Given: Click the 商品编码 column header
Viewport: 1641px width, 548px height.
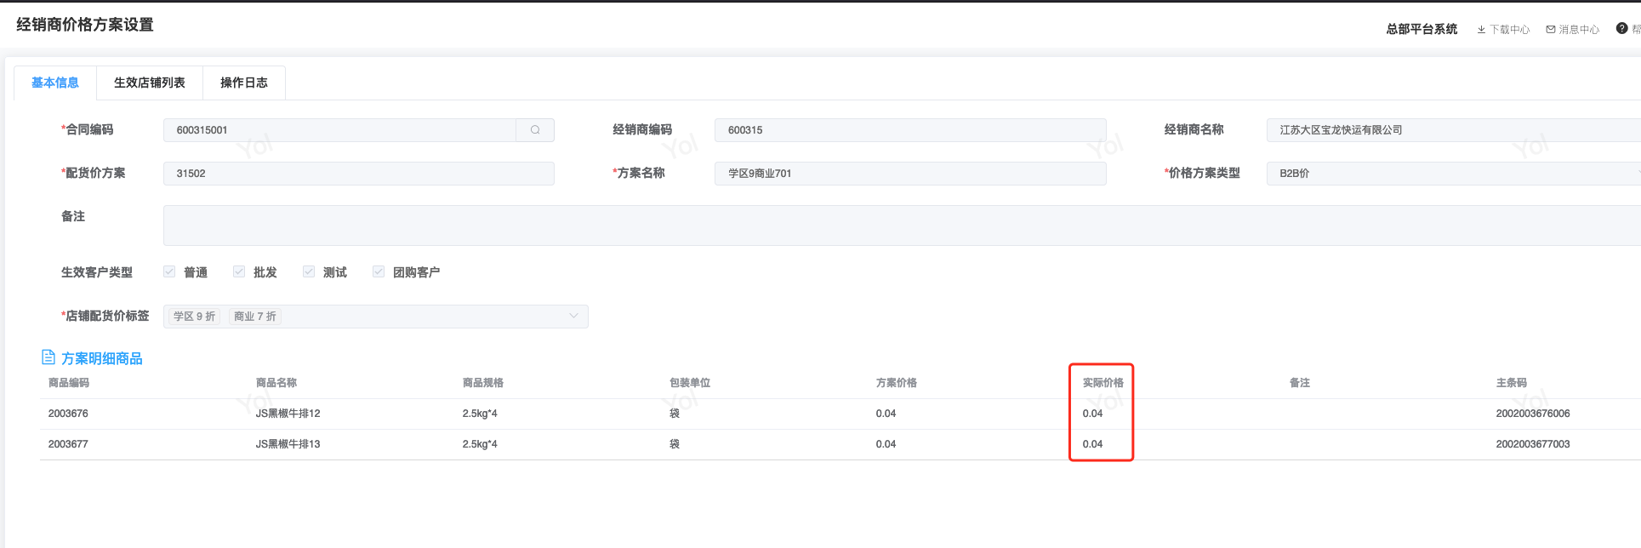Looking at the screenshot, I should (x=69, y=383).
